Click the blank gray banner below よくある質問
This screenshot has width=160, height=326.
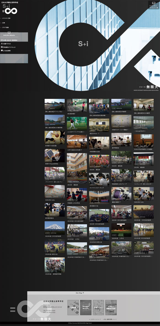pyautogui.click(x=14, y=58)
